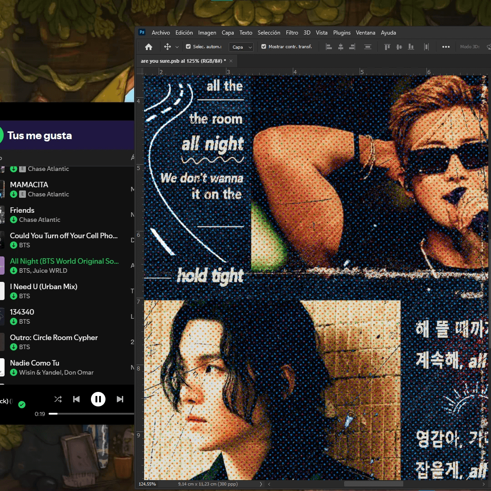
Task: Open BTS, Juice WRLD artist link
Action: point(43,271)
